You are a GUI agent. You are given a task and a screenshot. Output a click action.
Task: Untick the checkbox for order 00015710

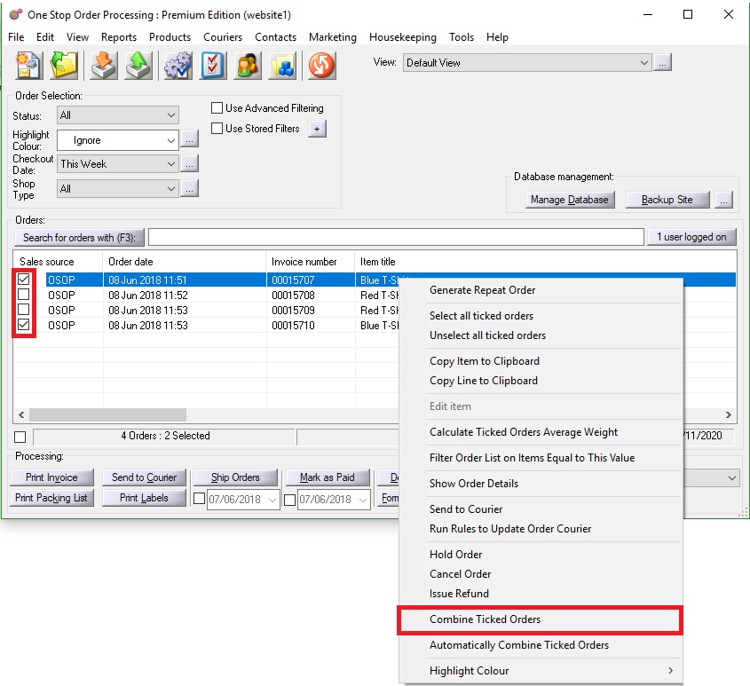[23, 325]
